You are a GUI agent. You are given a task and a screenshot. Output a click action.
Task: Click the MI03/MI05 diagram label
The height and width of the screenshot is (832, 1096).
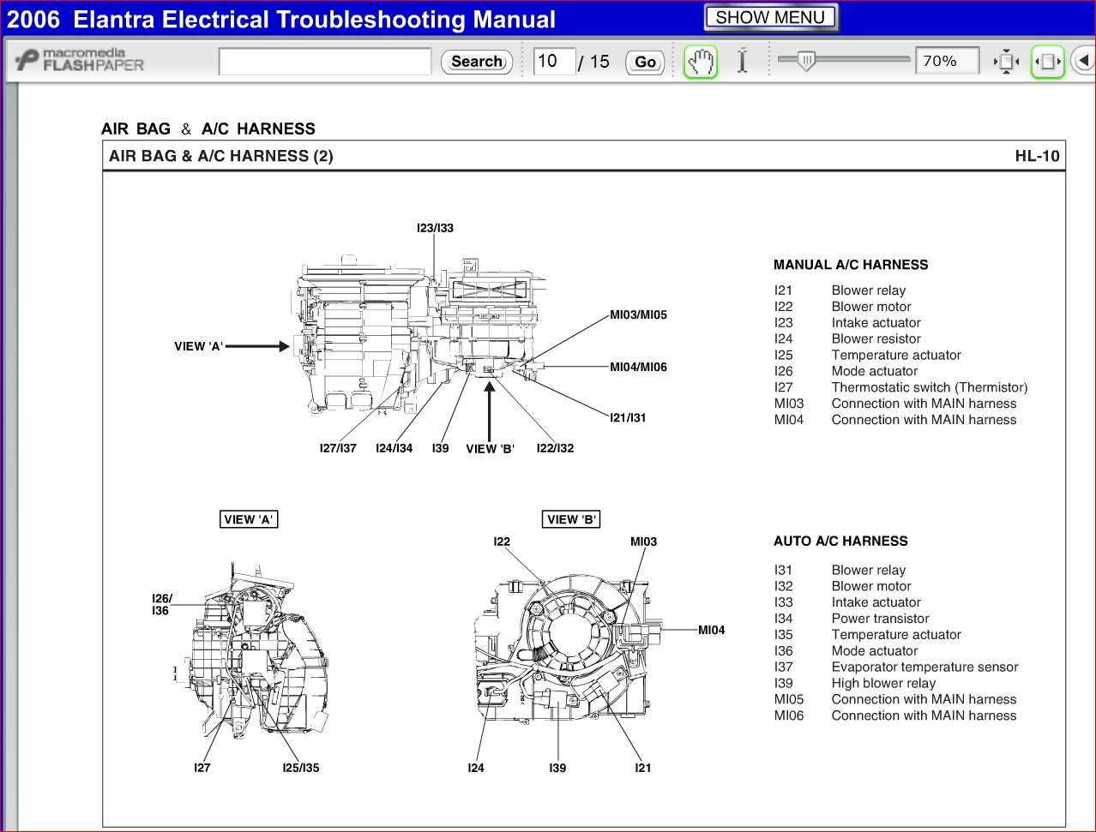pos(638,314)
